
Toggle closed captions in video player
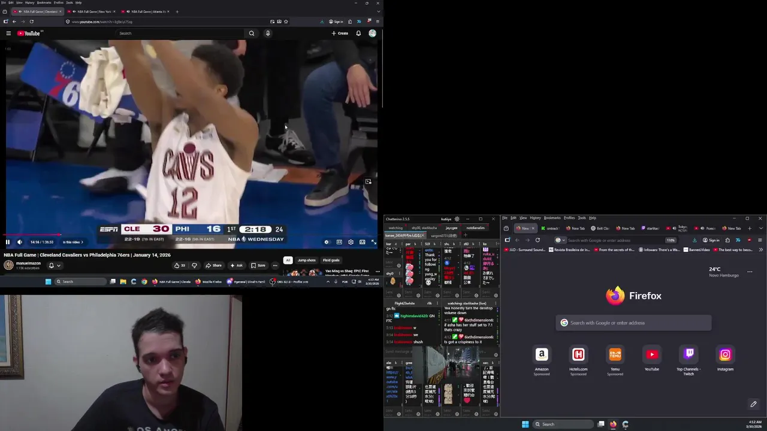(x=339, y=242)
